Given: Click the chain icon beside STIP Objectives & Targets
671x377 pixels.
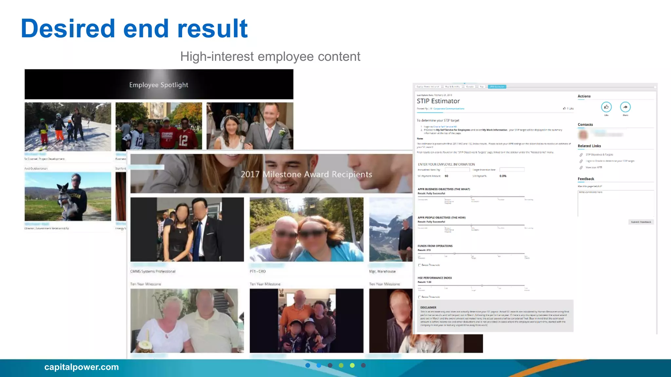Looking at the screenshot, I should 581,154.
